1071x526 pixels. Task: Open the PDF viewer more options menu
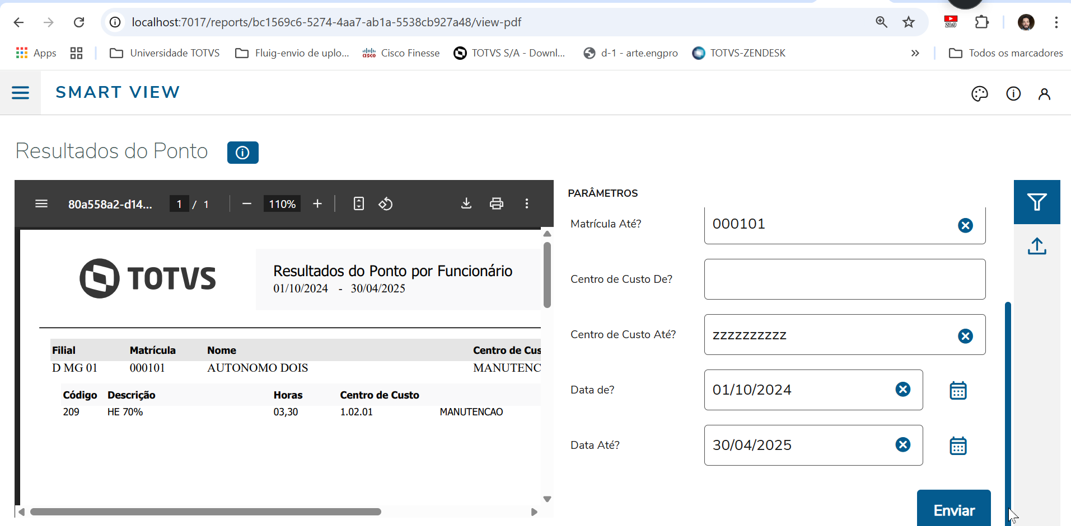(x=527, y=203)
